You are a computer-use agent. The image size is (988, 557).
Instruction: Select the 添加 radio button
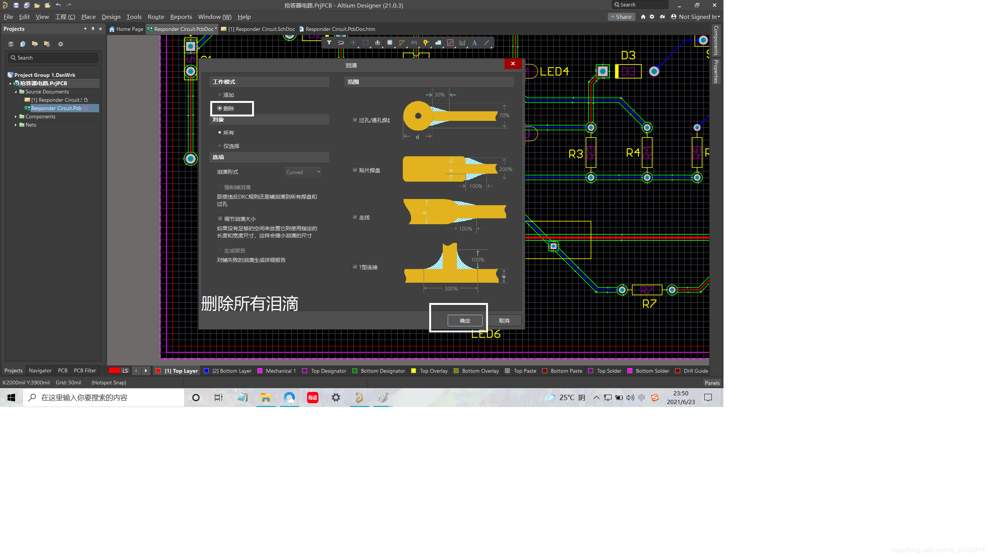pyautogui.click(x=220, y=95)
